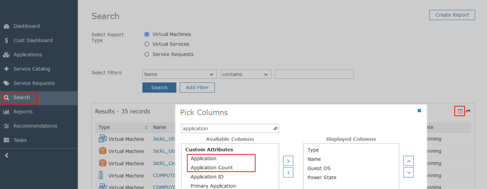The width and height of the screenshot is (487, 189).
Task: Click the Service Catalog plus icon
Action: (6, 69)
